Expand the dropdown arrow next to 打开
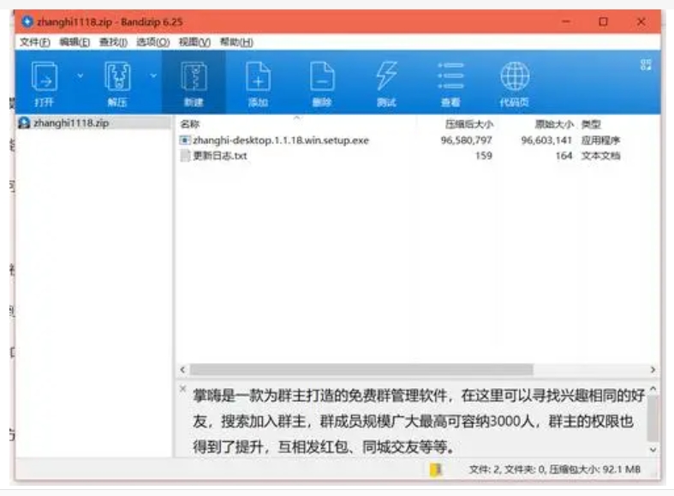This screenshot has width=674, height=496. tap(81, 76)
